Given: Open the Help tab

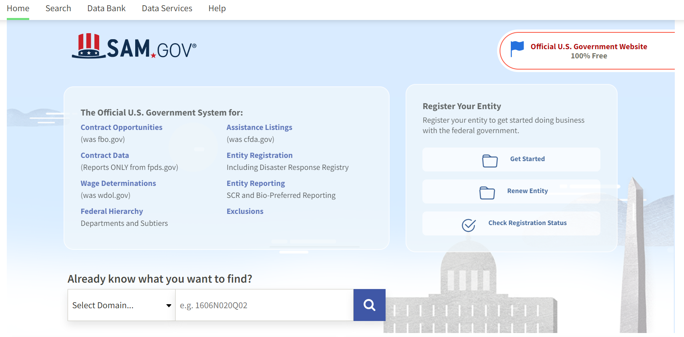Looking at the screenshot, I should (x=217, y=8).
